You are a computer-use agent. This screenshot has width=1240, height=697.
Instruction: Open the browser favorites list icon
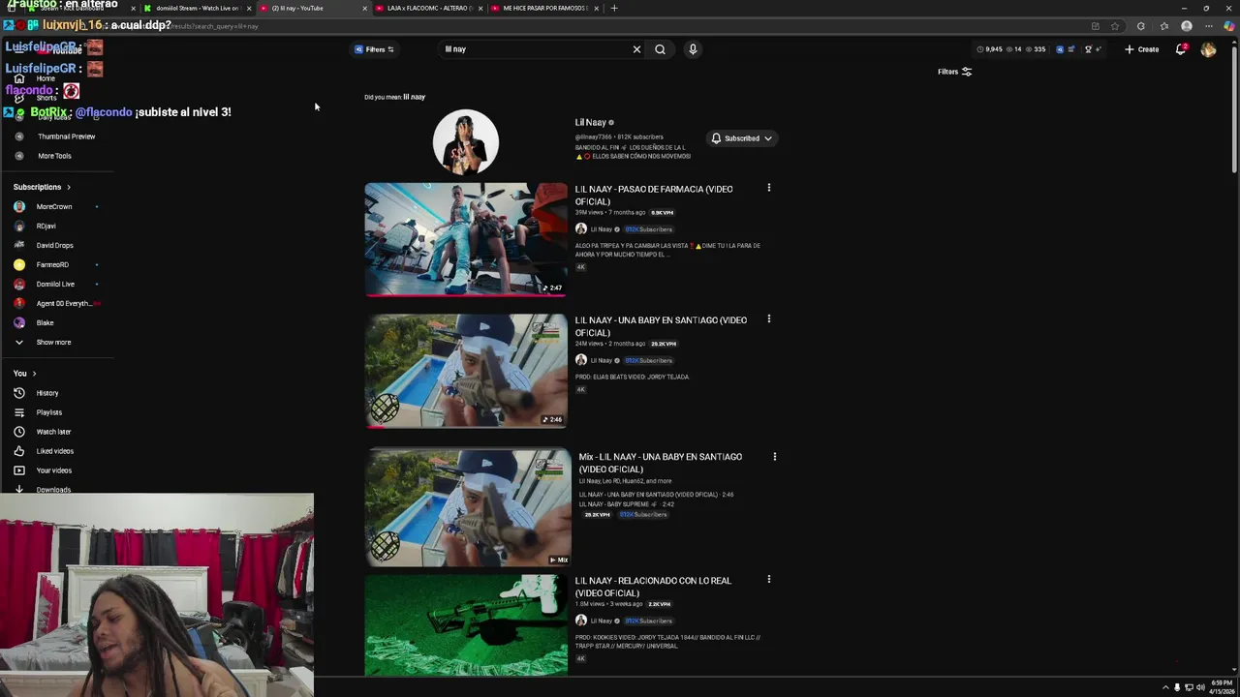[x=1163, y=26]
